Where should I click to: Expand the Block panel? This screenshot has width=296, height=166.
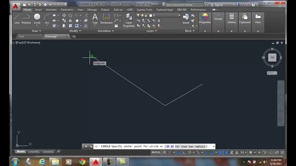[190, 31]
